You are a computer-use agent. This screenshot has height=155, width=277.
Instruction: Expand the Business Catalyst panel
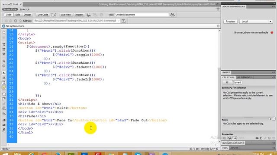coord(233,143)
